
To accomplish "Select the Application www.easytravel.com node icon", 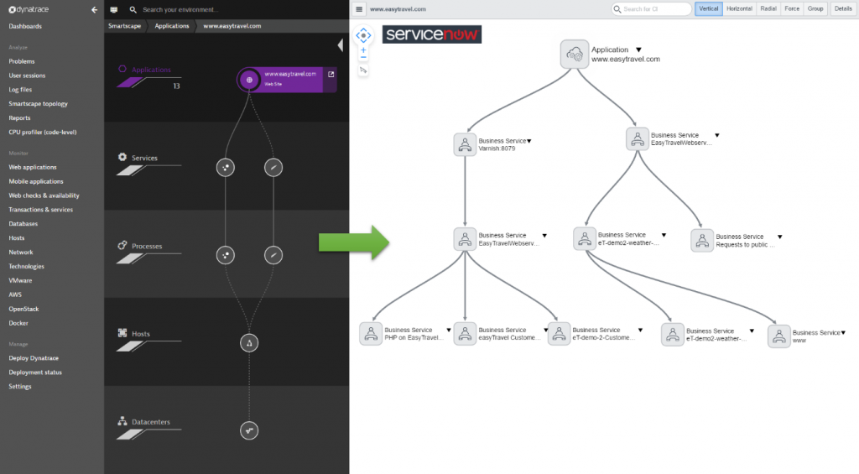I will pos(574,54).
